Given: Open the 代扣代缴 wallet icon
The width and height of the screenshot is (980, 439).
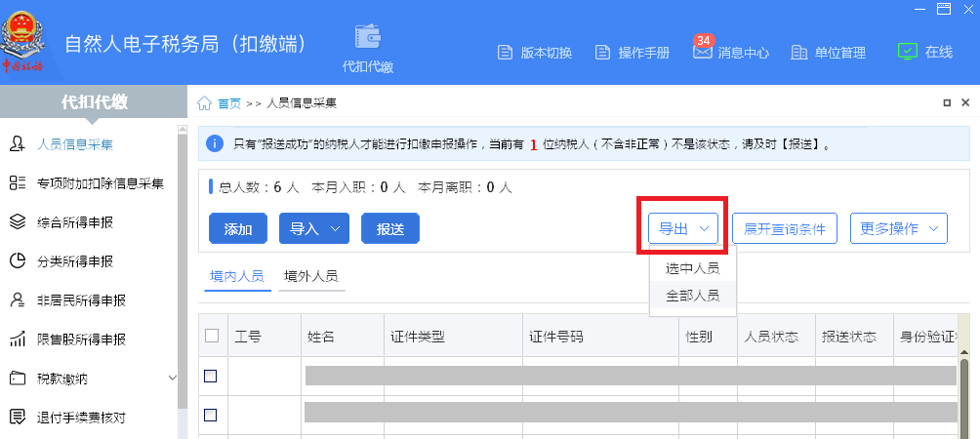Looking at the screenshot, I should tap(367, 37).
